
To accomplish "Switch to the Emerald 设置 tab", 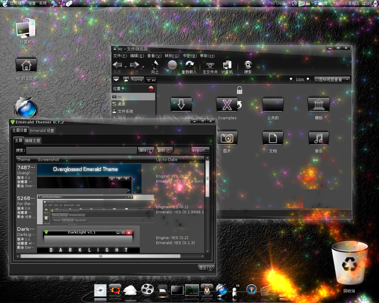I will coord(42,130).
